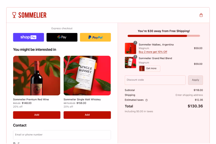Click the small bottle icon in Get more

click(142, 68)
